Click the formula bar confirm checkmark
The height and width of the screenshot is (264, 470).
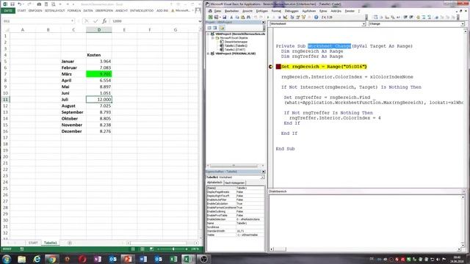(95, 21)
